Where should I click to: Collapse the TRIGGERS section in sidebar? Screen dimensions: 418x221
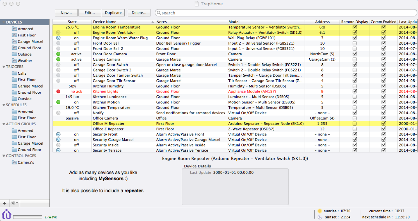4,67
